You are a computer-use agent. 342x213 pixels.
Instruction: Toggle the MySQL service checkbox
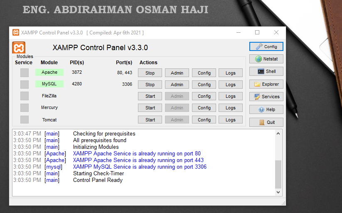[25, 84]
